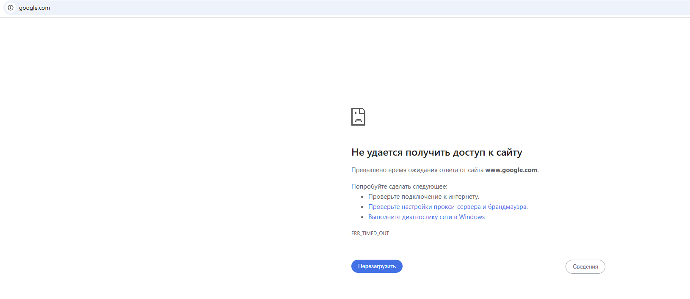Image resolution: width=690 pixels, height=299 pixels.
Task: Click 'Попробуйте сделать следующее:' text
Action: click(399, 187)
